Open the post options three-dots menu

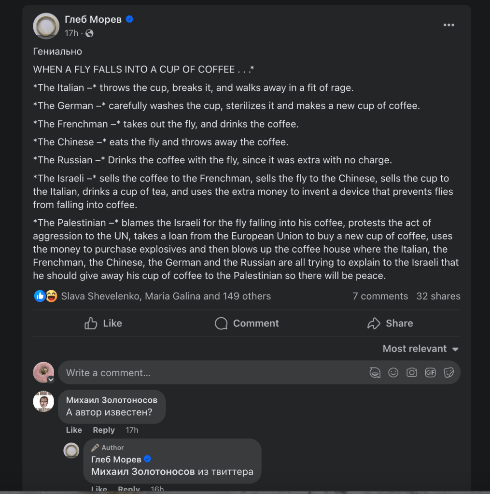448,25
